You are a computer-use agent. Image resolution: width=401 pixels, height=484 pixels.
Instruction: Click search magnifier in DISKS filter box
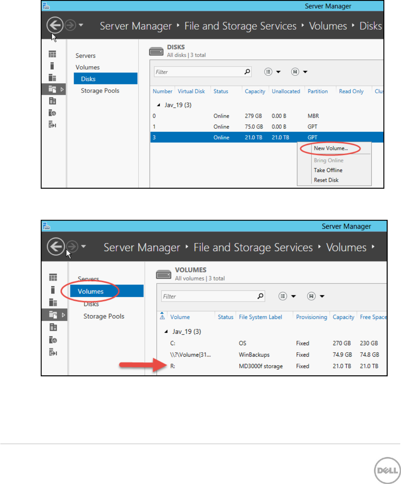pos(247,72)
